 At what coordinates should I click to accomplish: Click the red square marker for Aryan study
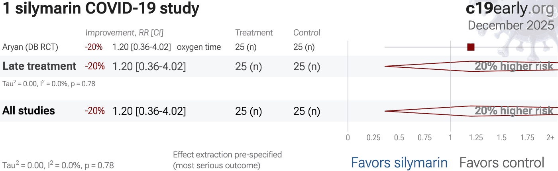(471, 47)
